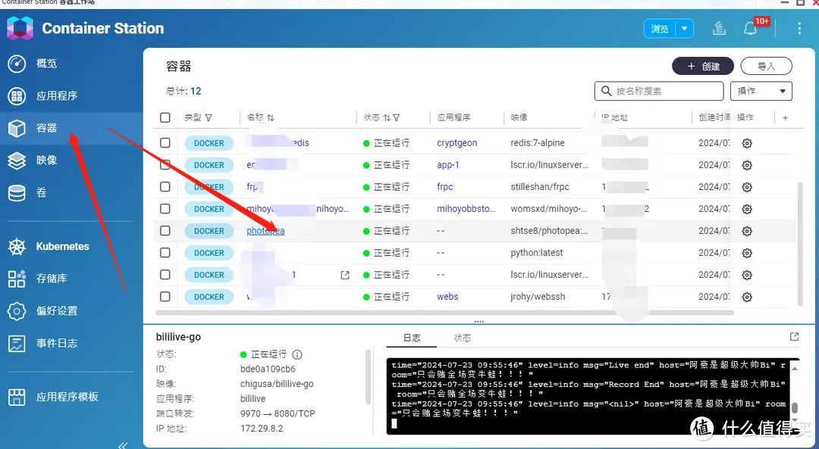Sort by the Status (状态) column arrows
The height and width of the screenshot is (449, 819).
tap(386, 118)
